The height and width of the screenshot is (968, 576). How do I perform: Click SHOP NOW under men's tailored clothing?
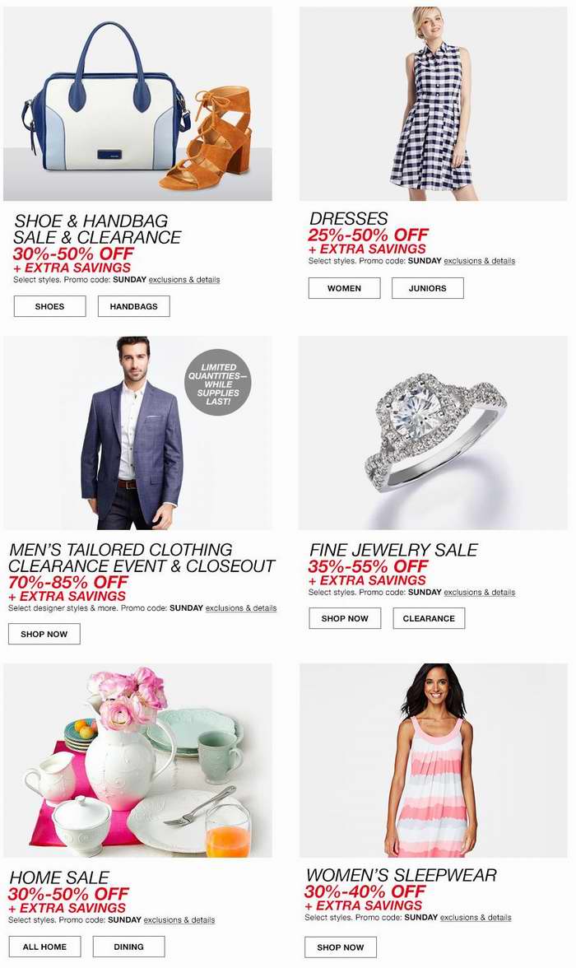(44, 634)
